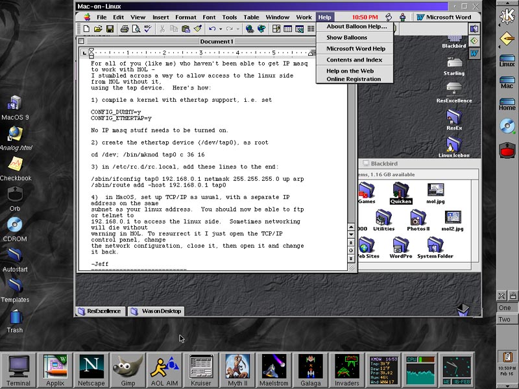Open the Redo history dropdown arrow
The width and height of the screenshot is (519, 389).
[x=237, y=29]
